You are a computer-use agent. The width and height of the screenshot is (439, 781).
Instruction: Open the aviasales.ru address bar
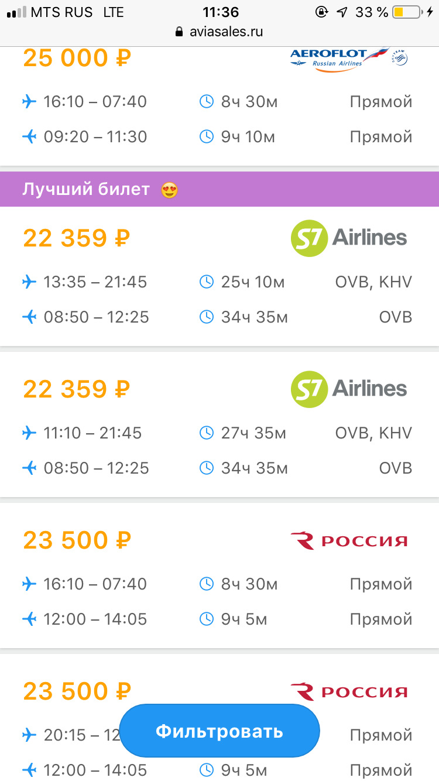pyautogui.click(x=227, y=32)
